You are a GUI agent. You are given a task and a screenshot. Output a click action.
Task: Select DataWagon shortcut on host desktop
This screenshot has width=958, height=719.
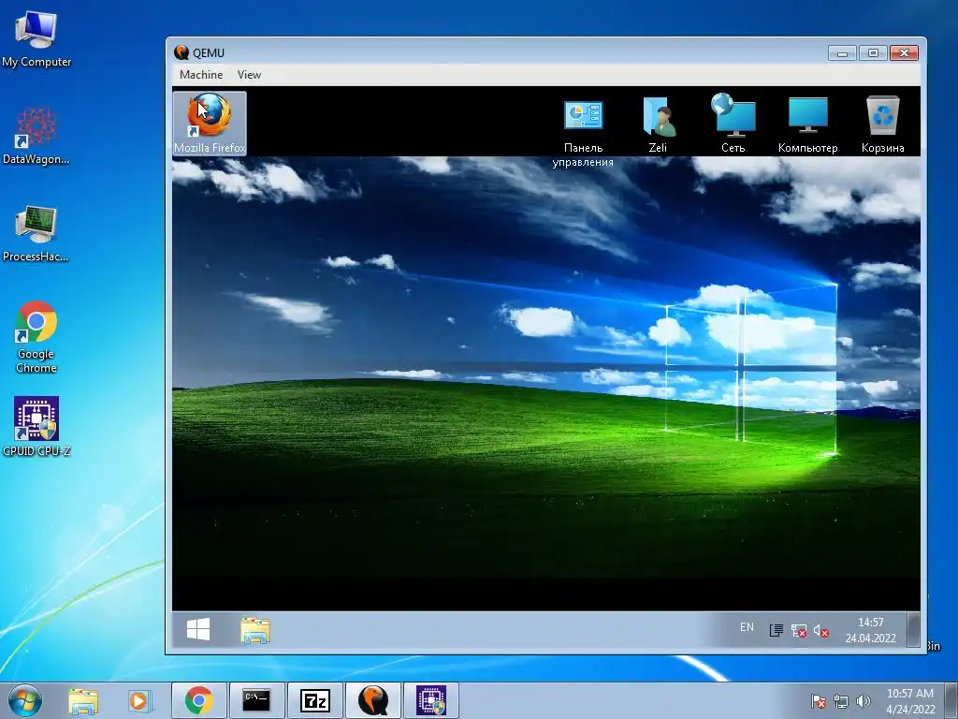(36, 136)
